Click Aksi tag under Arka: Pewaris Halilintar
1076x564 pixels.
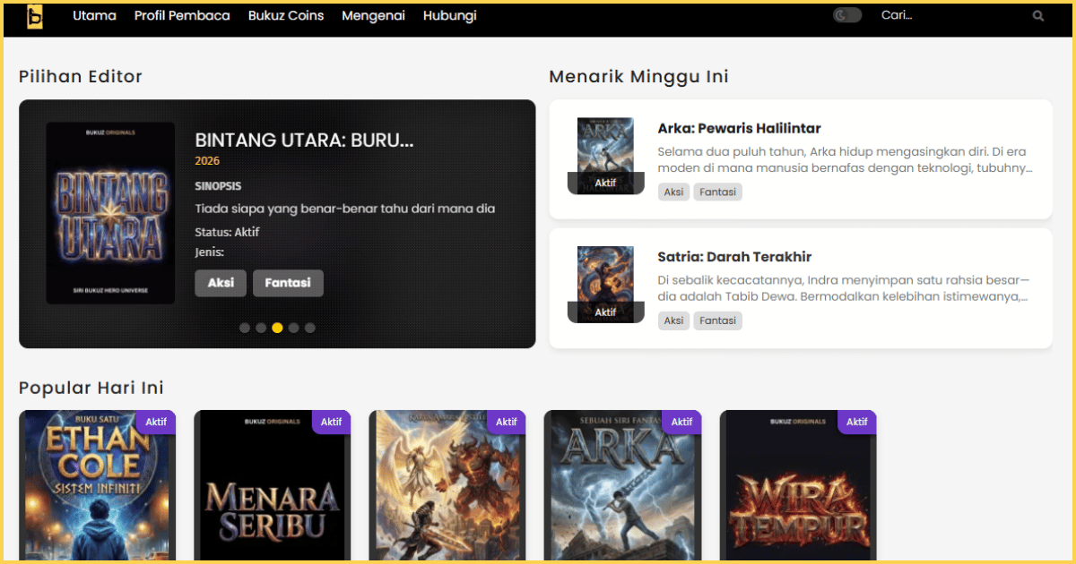click(673, 192)
